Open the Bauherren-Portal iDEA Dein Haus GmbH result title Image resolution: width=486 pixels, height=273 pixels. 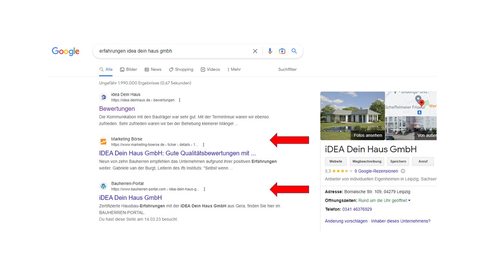130,198
